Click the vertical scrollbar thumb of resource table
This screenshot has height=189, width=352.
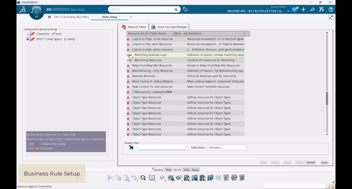click(327, 99)
